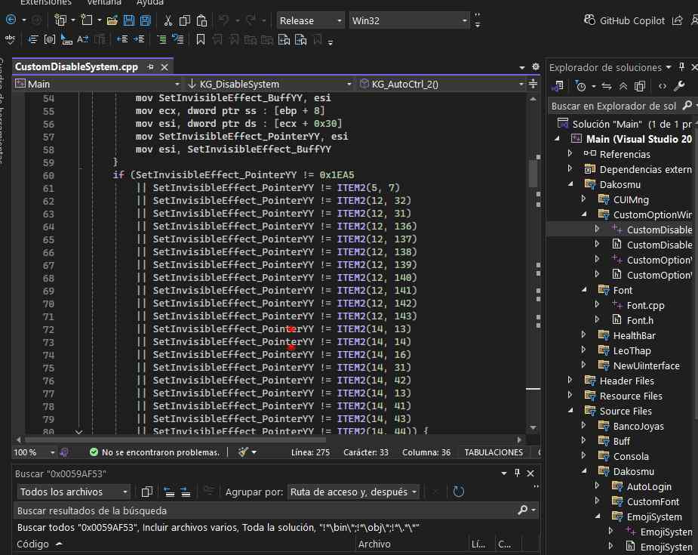Click the code cleanup broom icon in status strip
This screenshot has height=555, width=698.
[x=243, y=452]
